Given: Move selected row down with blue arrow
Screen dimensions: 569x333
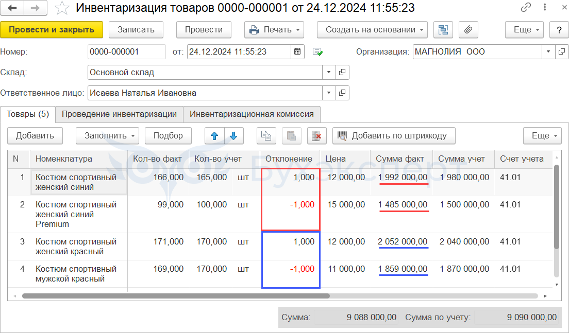Looking at the screenshot, I should pyautogui.click(x=233, y=136).
